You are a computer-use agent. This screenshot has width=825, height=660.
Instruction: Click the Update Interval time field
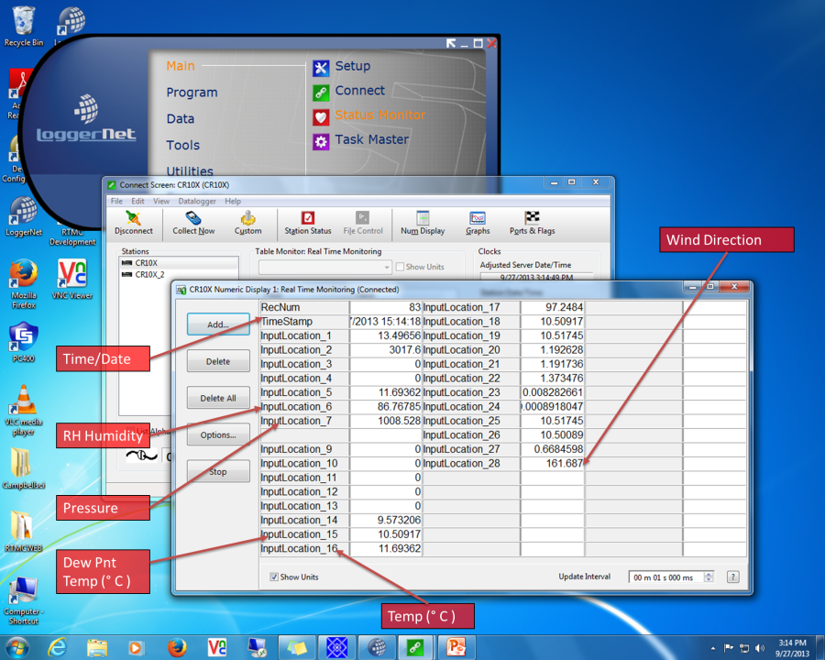665,577
